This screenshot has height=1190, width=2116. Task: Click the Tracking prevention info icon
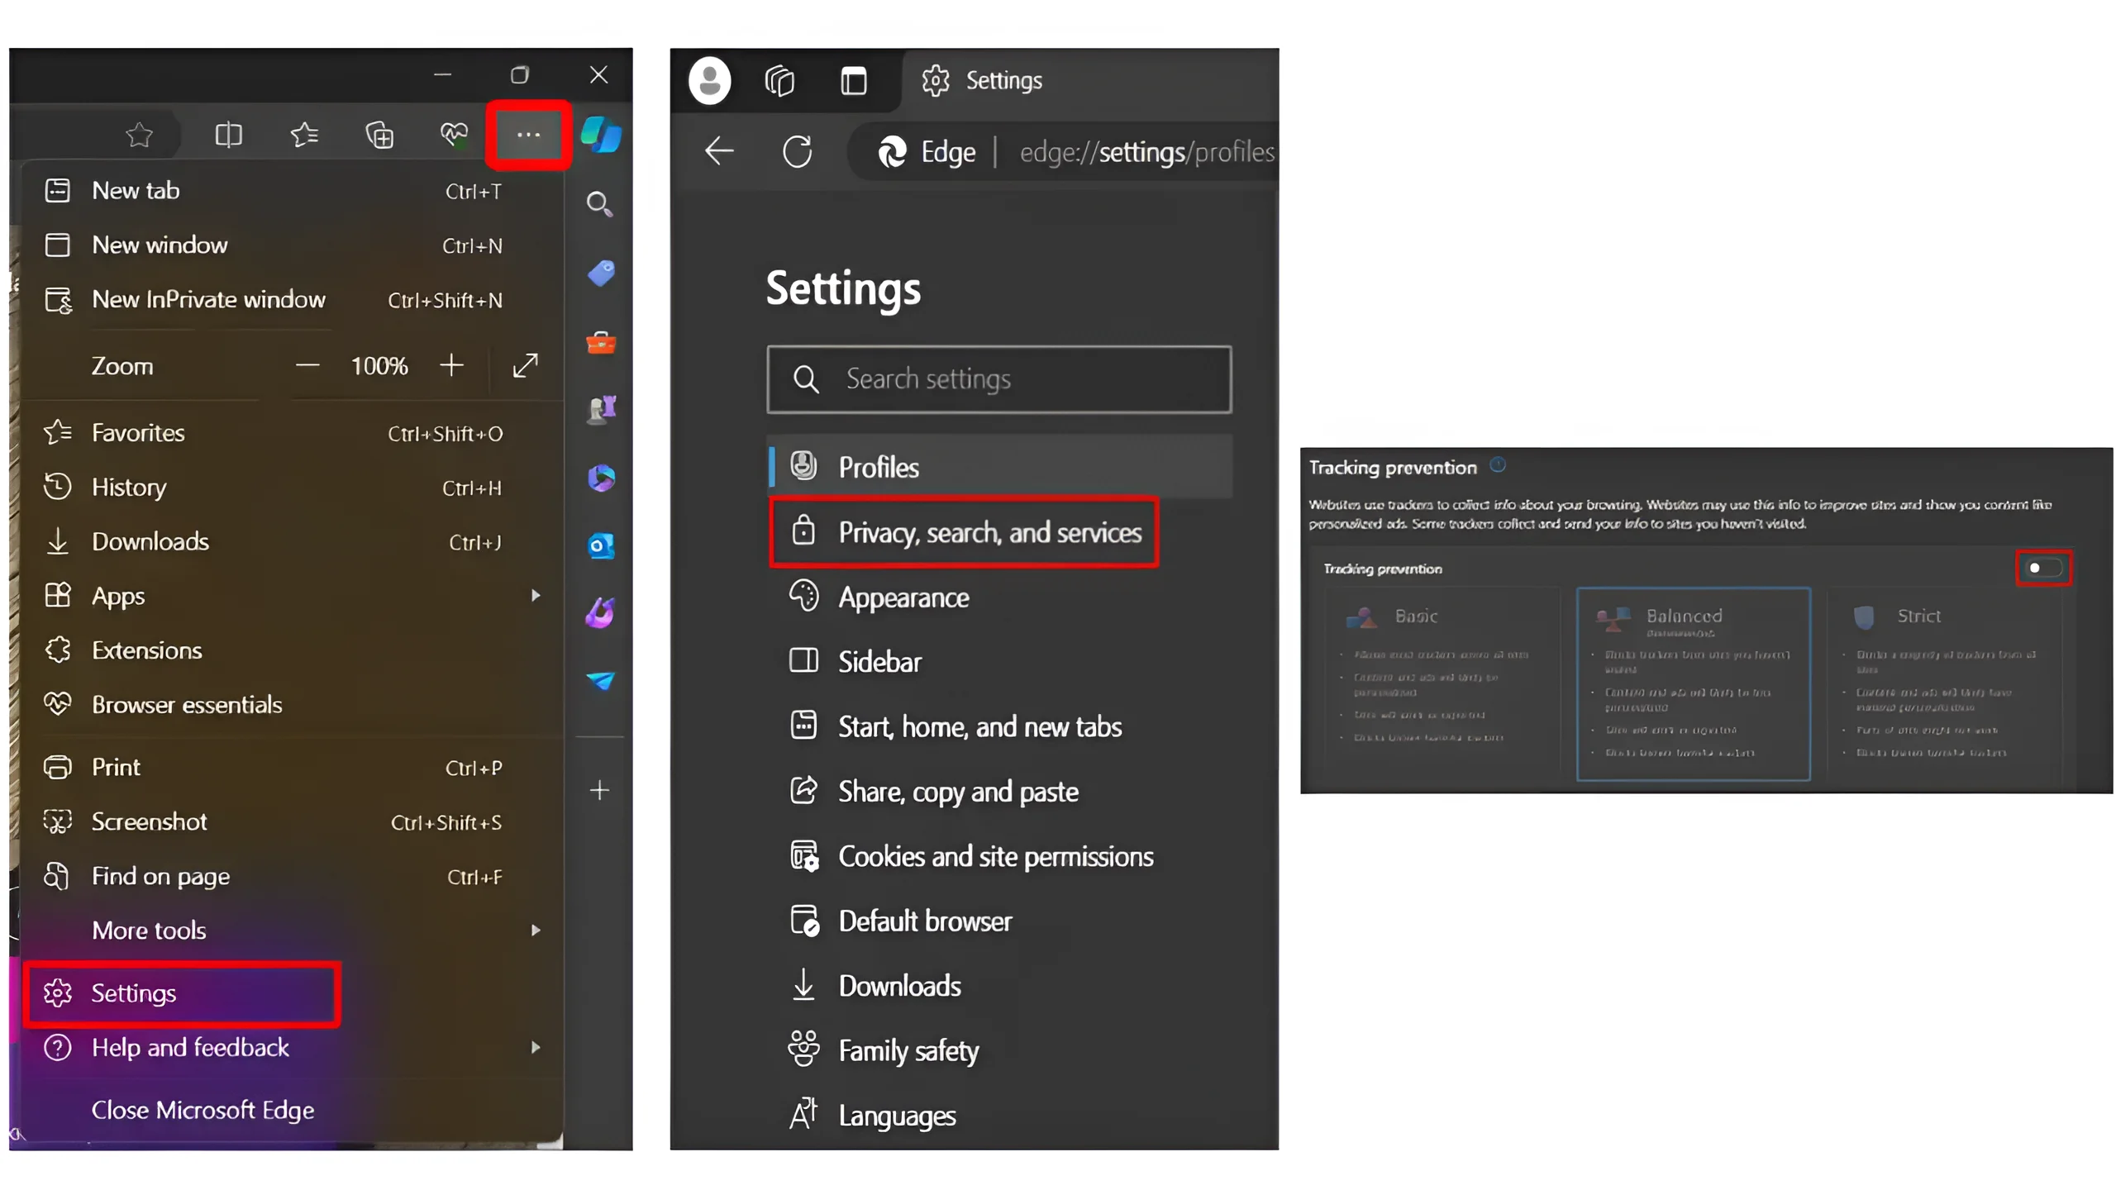(1497, 465)
